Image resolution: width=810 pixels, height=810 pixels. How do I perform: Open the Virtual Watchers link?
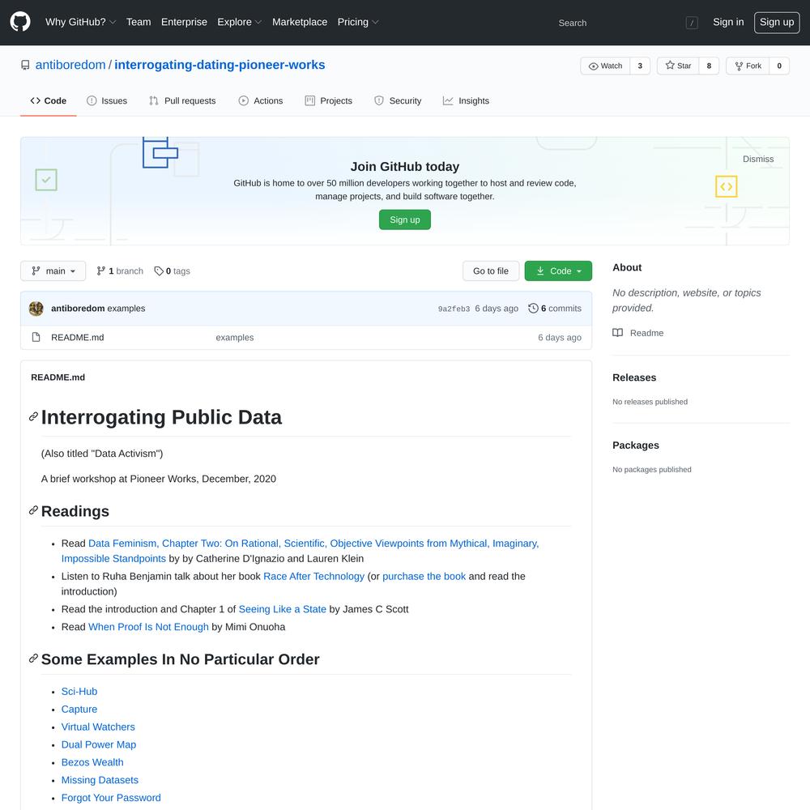(98, 727)
